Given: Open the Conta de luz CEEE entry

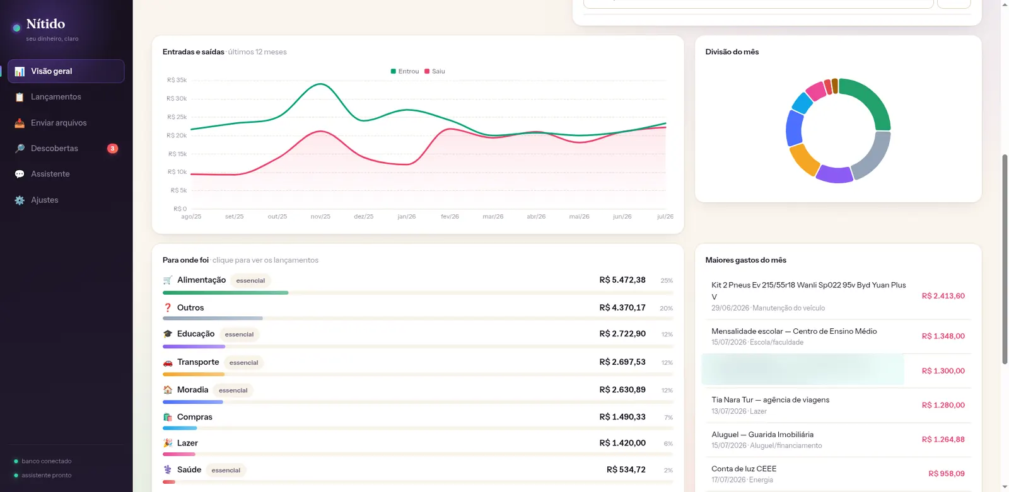Looking at the screenshot, I should [838, 474].
